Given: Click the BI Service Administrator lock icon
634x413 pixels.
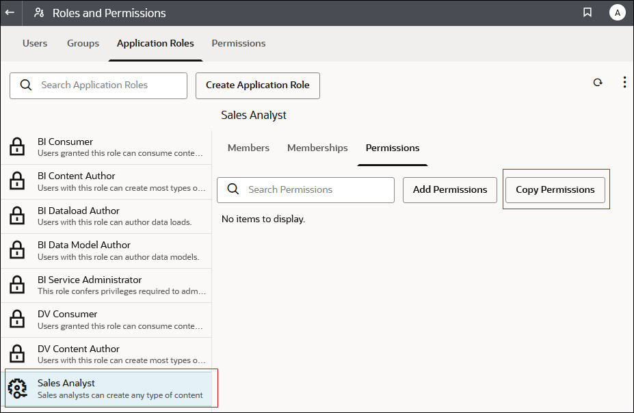Looking at the screenshot, I should click(x=17, y=285).
